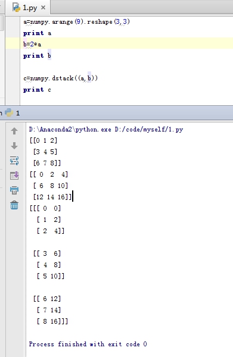This screenshot has height=357, width=233.
Task: Click the trash clear-all icon
Action: click(14, 205)
